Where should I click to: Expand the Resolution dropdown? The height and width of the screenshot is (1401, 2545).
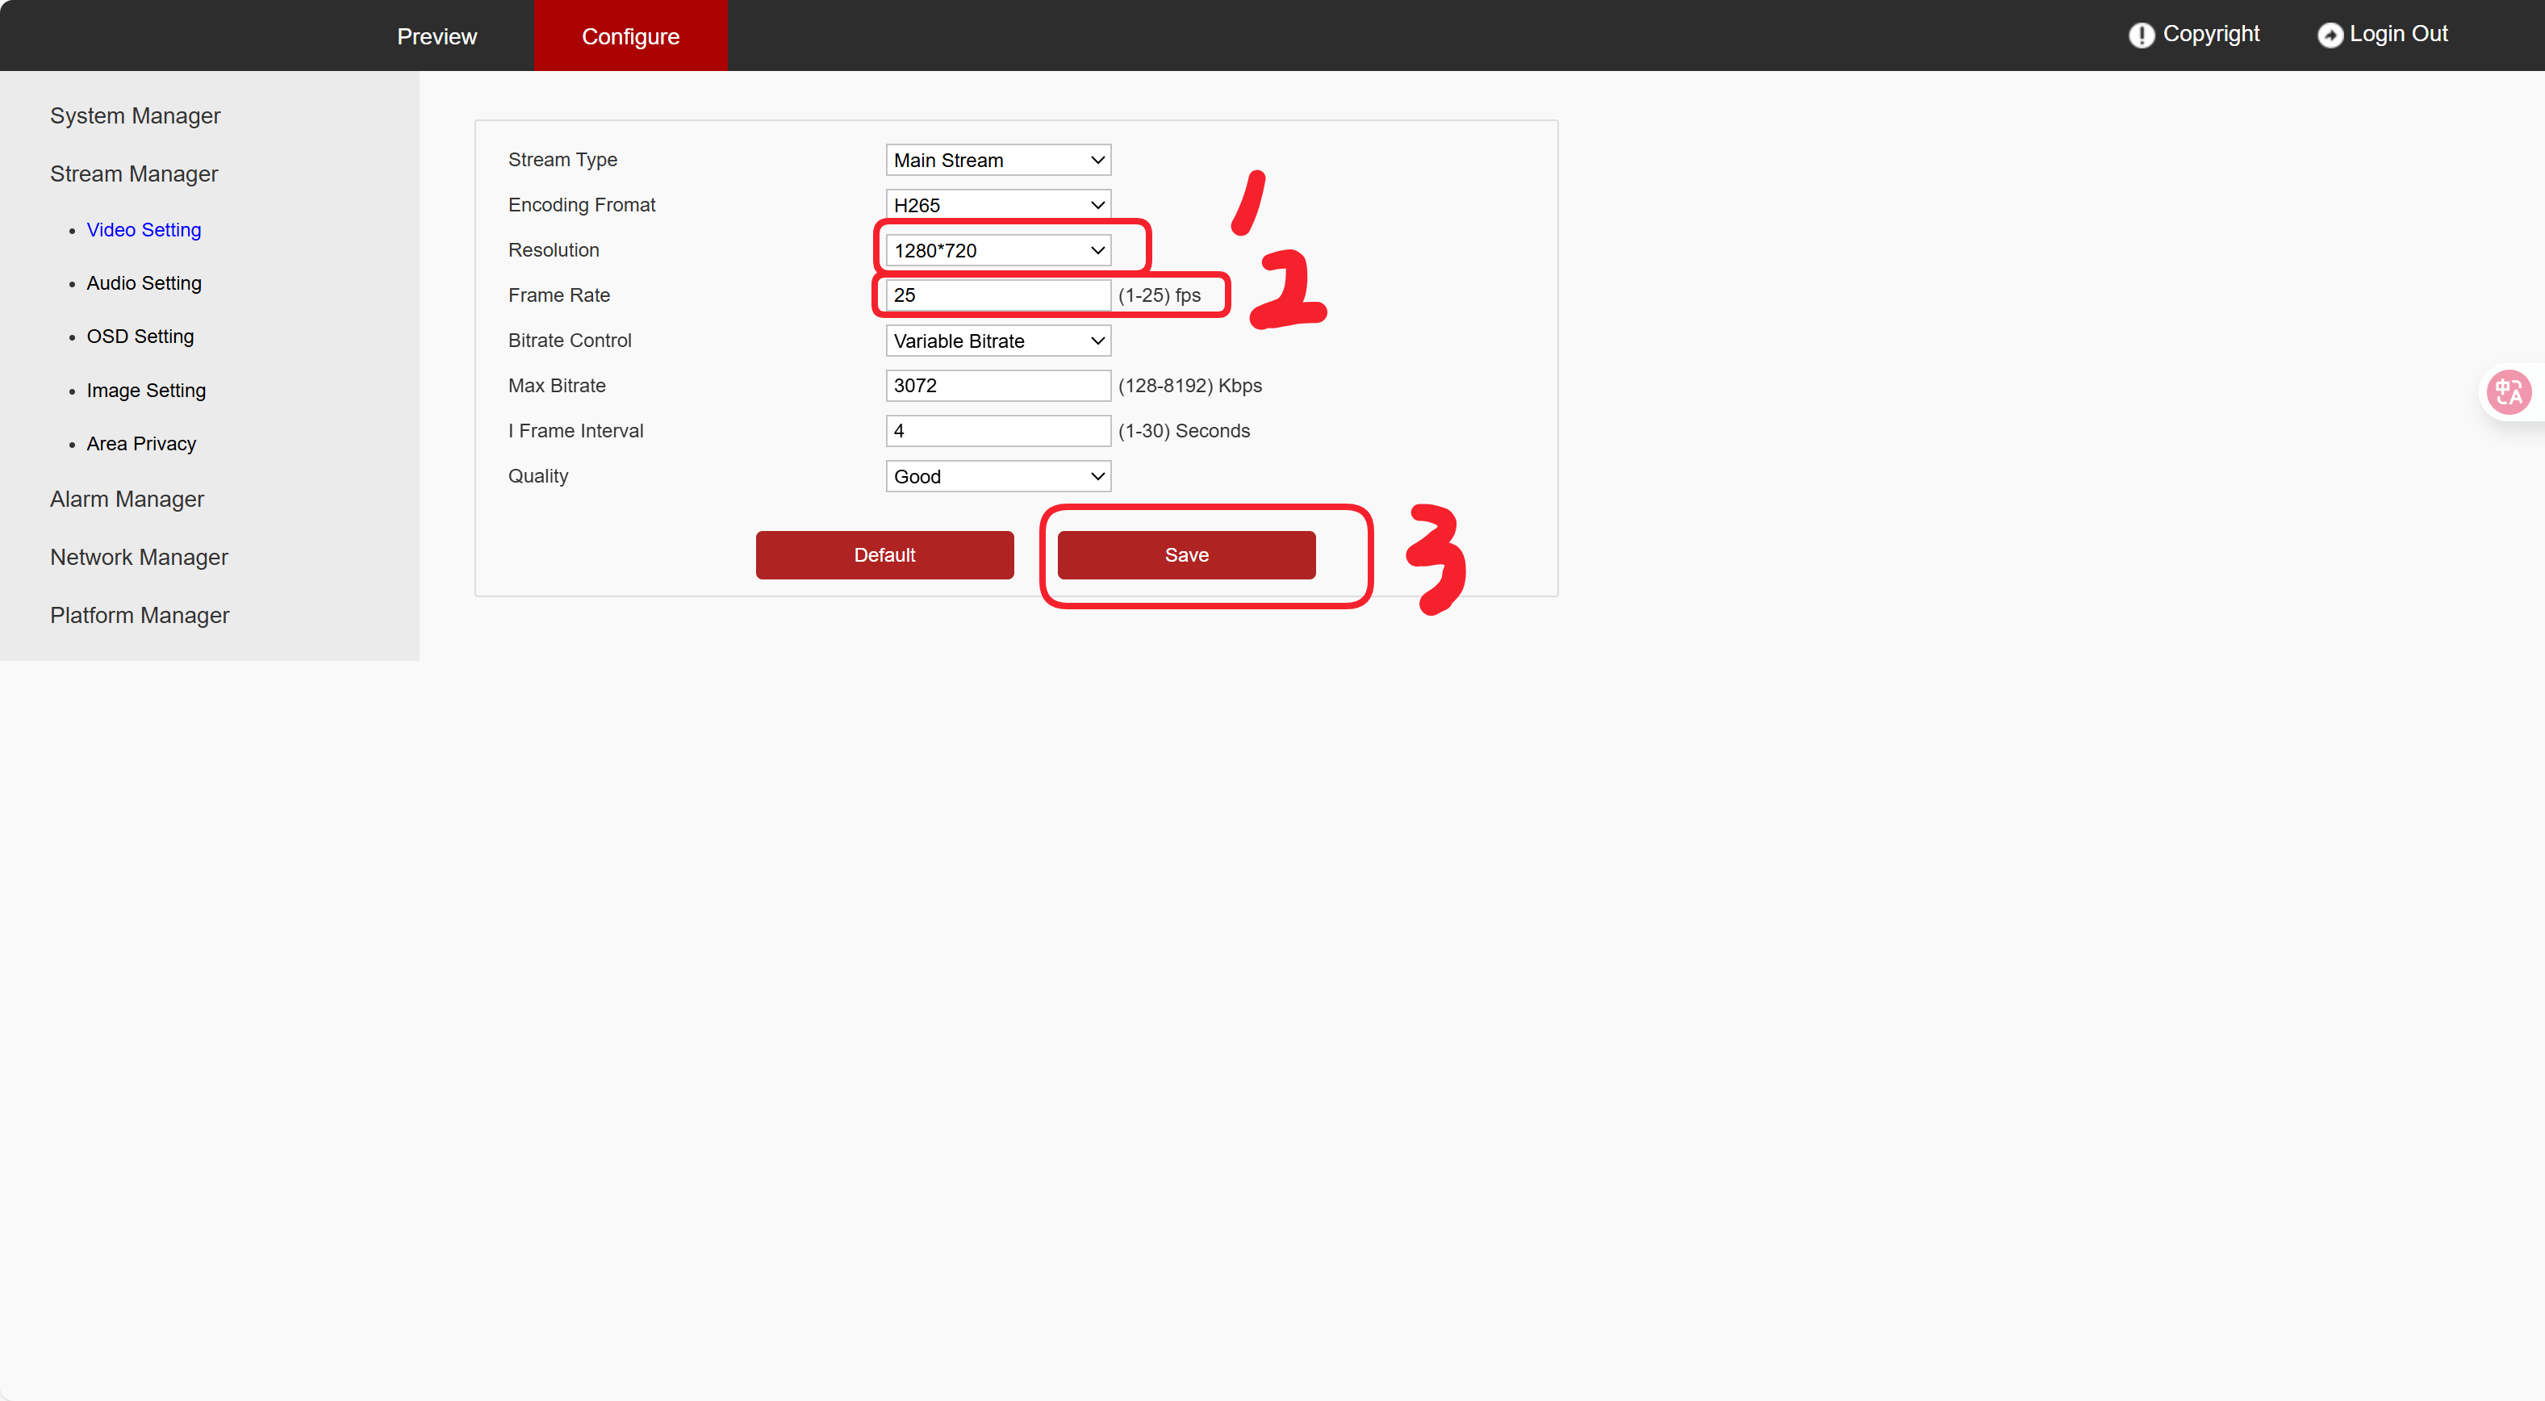998,250
